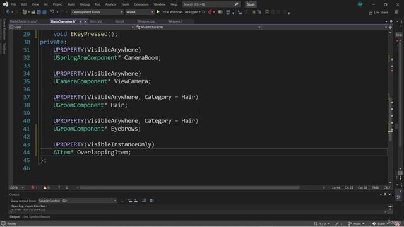Click the horizontal editor scrollbar
This screenshot has height=227, width=404.
[x=190, y=187]
